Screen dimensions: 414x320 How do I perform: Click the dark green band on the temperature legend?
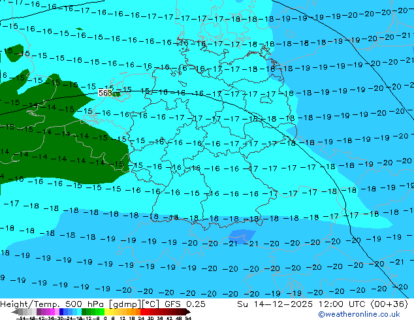click(84, 312)
